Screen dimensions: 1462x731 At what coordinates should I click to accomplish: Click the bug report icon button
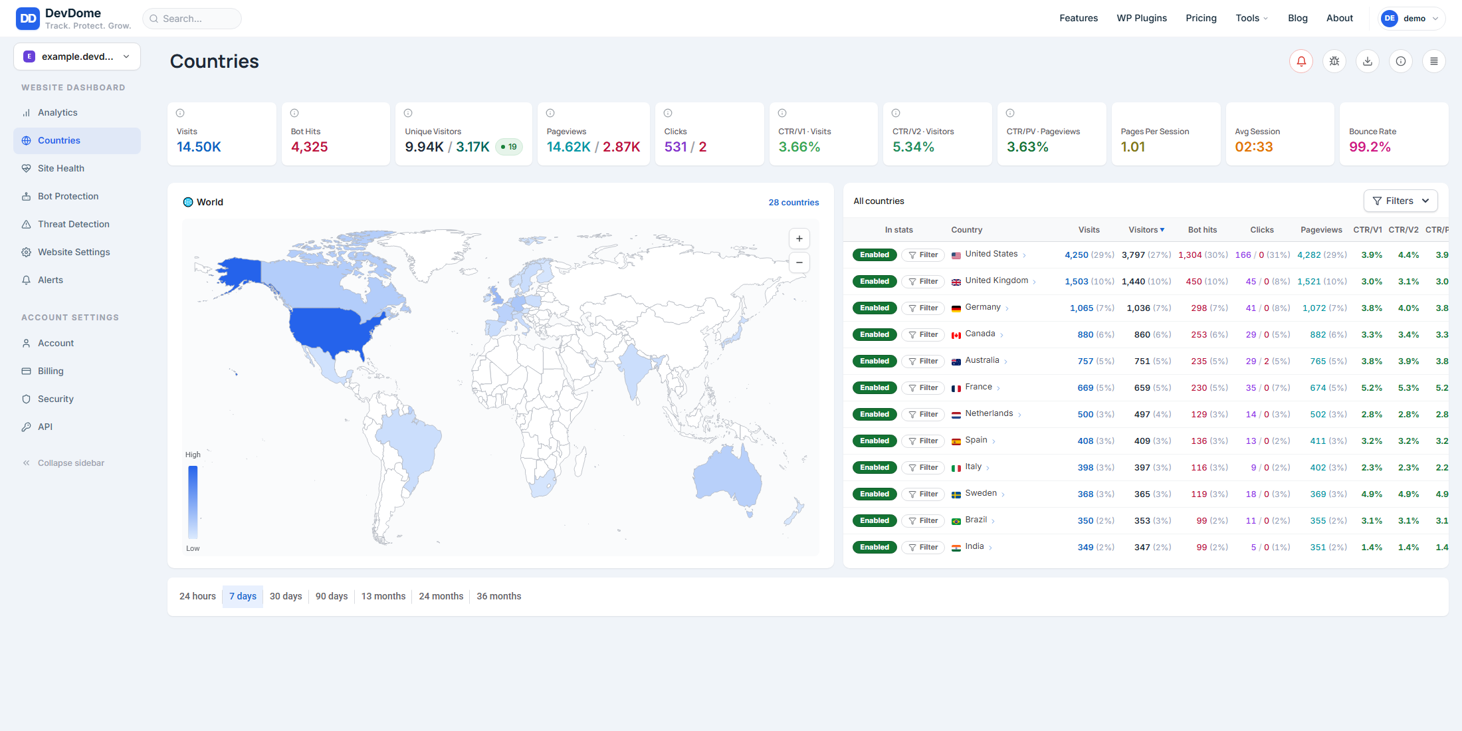coord(1334,61)
